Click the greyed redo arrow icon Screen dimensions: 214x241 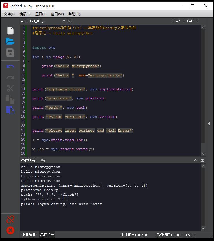click(x=10, y=77)
